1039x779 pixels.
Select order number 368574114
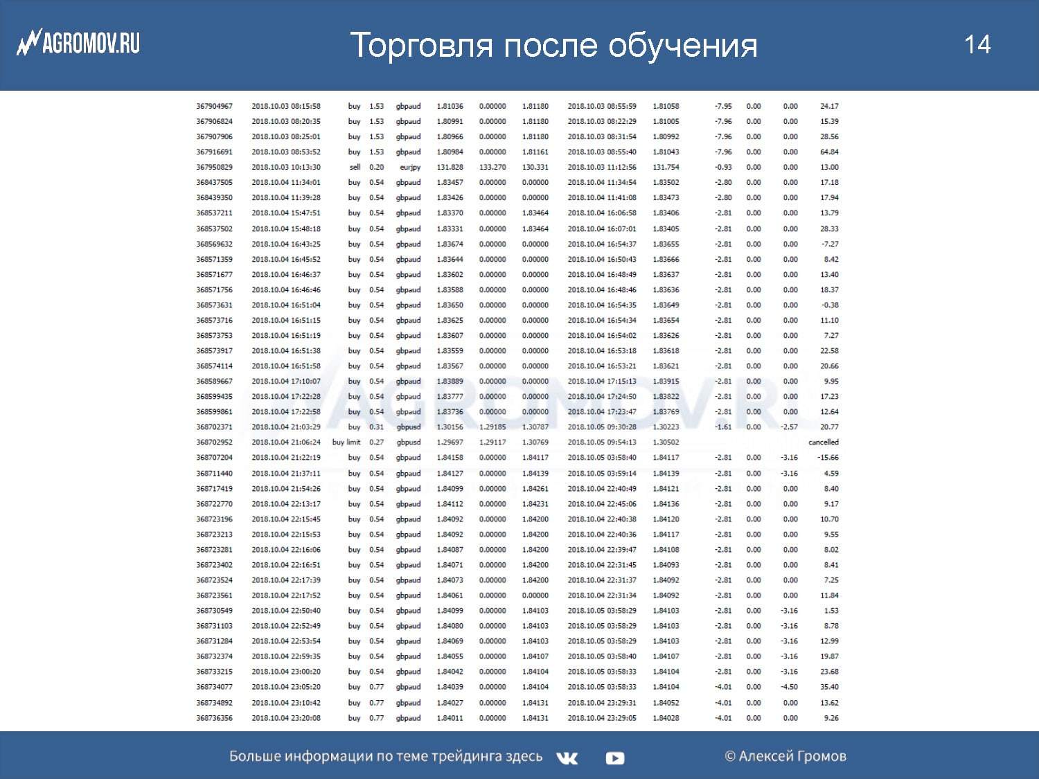(214, 366)
